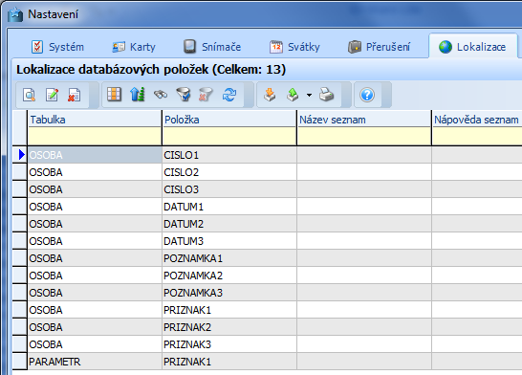This screenshot has width=522, height=375.
Task: Click the edit record pencil icon
Action: coord(52,95)
